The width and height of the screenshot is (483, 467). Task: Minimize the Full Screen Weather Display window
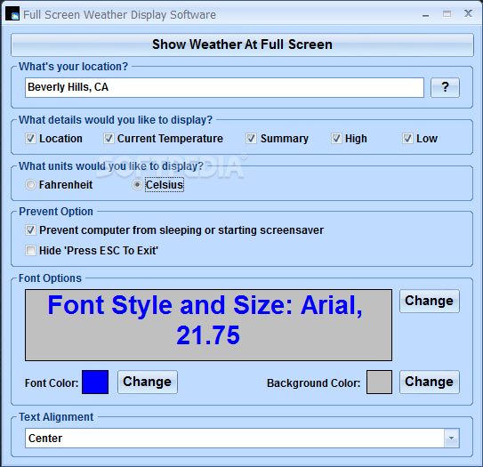[426, 14]
